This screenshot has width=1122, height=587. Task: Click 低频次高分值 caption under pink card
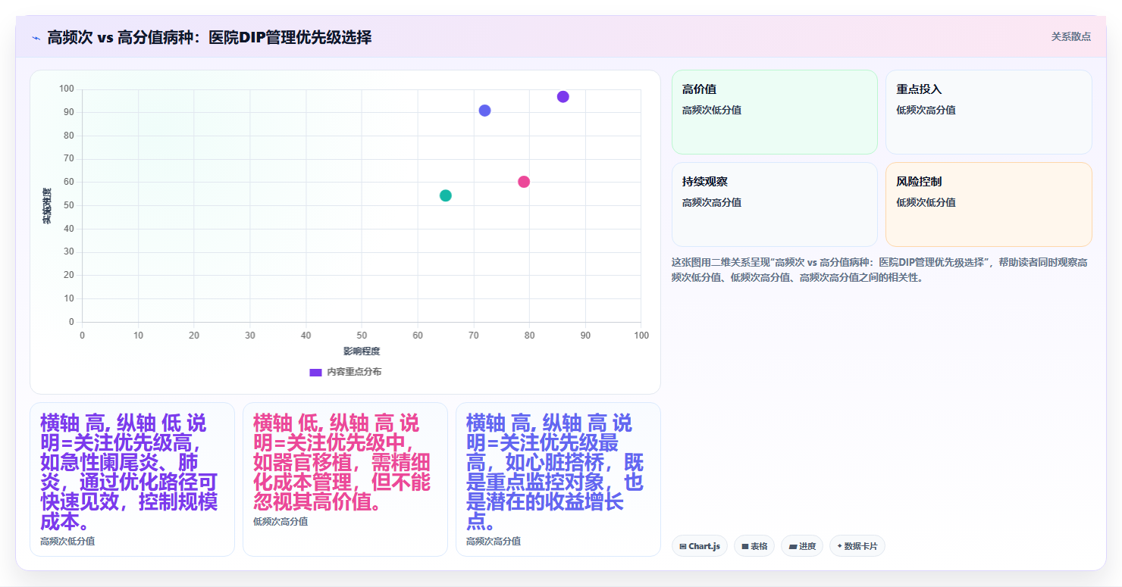pyautogui.click(x=280, y=522)
